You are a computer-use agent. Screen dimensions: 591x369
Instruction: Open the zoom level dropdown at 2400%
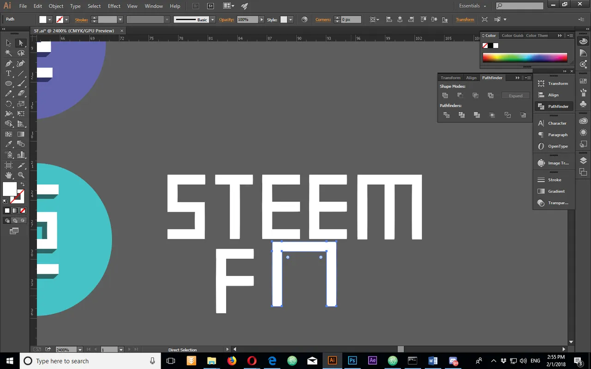[80, 350]
